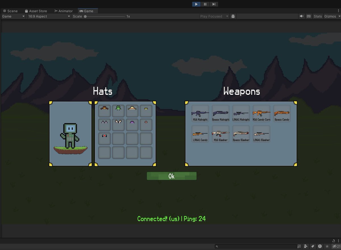341x250 pixels.
Task: Toggle the hidden packages eye icon
Action: [336, 246]
